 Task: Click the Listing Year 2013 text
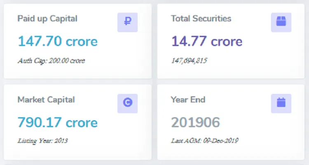click(x=42, y=141)
